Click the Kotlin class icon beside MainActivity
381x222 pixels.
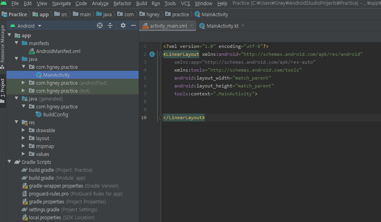(39, 75)
